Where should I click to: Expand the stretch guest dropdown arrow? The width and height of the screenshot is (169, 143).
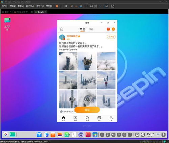[x=116, y=6]
